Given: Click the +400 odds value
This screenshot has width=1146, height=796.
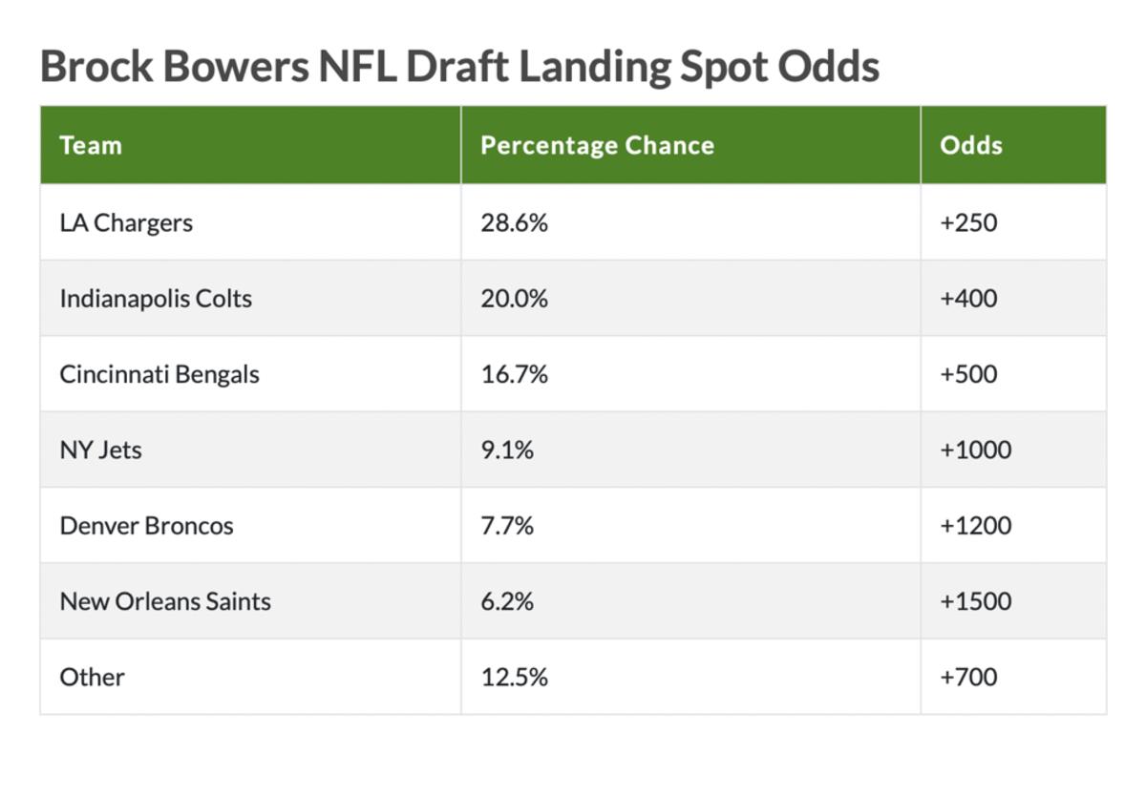Looking at the screenshot, I should click(x=968, y=298).
